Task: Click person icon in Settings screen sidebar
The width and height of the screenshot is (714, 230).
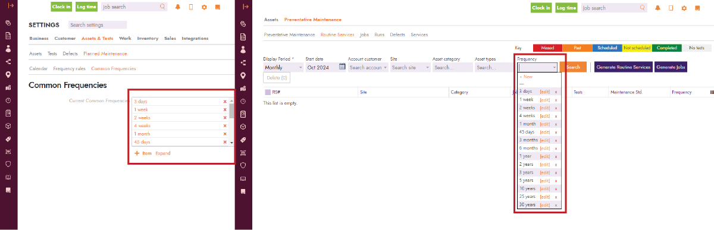Action: 8,49
